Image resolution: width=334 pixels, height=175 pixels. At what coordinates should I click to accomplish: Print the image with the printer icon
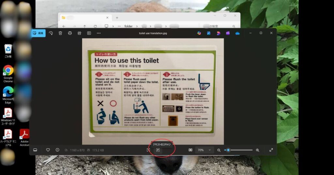(70, 33)
